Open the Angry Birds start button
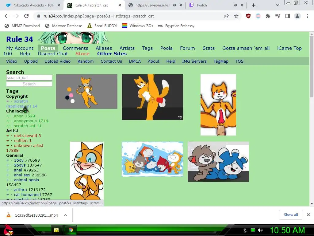This screenshot has height=236, width=314. [8, 230]
